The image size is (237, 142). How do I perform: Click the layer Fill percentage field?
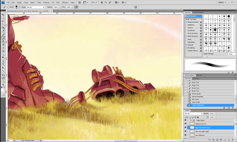click(211, 117)
